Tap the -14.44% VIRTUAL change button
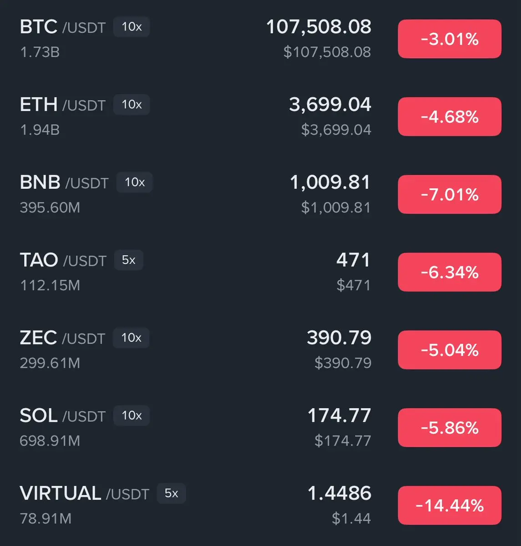This screenshot has width=521, height=546. tap(450, 506)
